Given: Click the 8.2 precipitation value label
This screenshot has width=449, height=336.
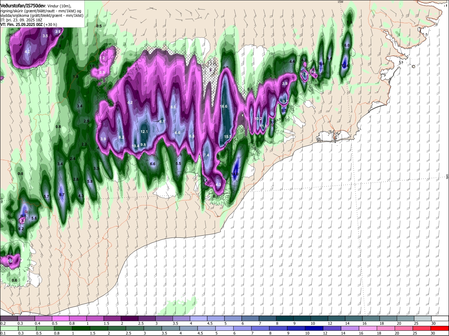Looking at the screenshot, I should 121,137.
